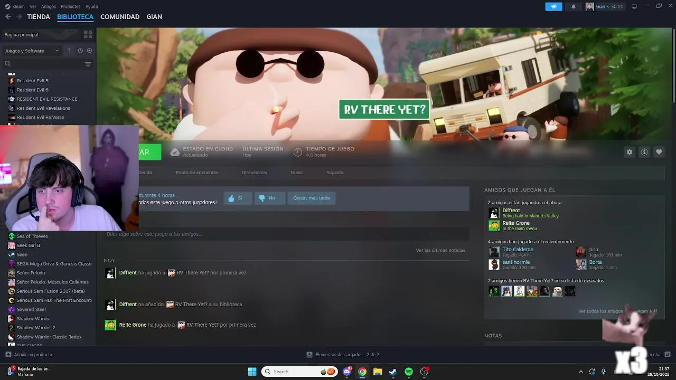Image resolution: width=676 pixels, height=380 pixels.
Task: Open game information icon
Action: pos(644,152)
